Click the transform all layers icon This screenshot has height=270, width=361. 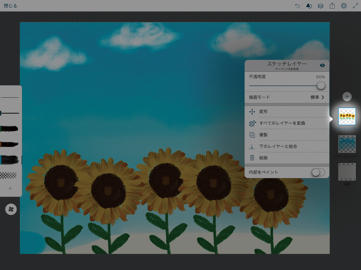tap(252, 123)
